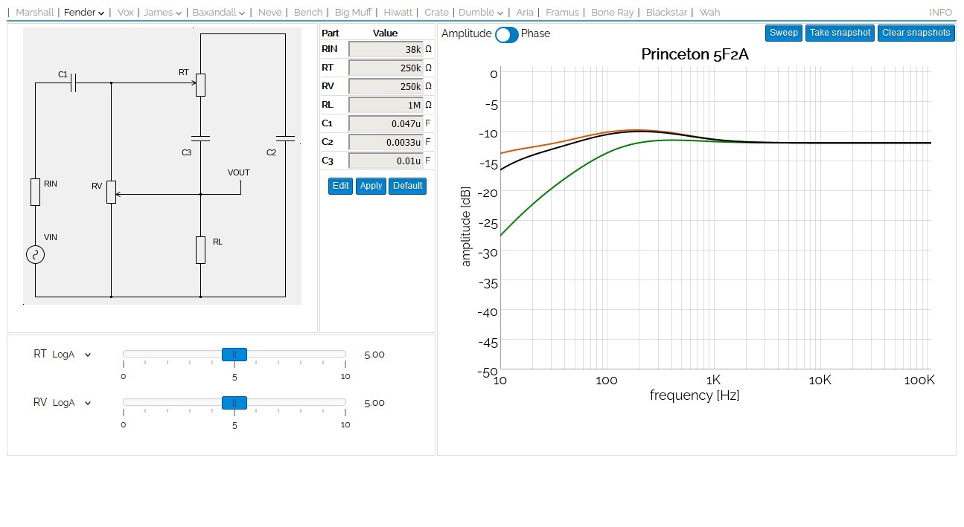This screenshot has width=964, height=527.
Task: Click the RL resistor symbol in schematic
Action: [200, 250]
